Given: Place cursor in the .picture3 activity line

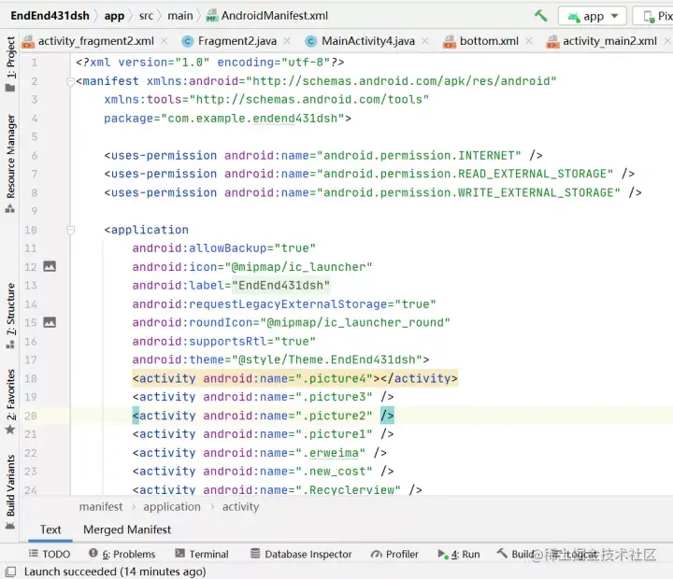Looking at the screenshot, I should point(263,397).
